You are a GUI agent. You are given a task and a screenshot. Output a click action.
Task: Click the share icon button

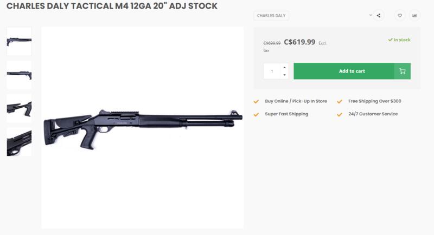tap(378, 16)
